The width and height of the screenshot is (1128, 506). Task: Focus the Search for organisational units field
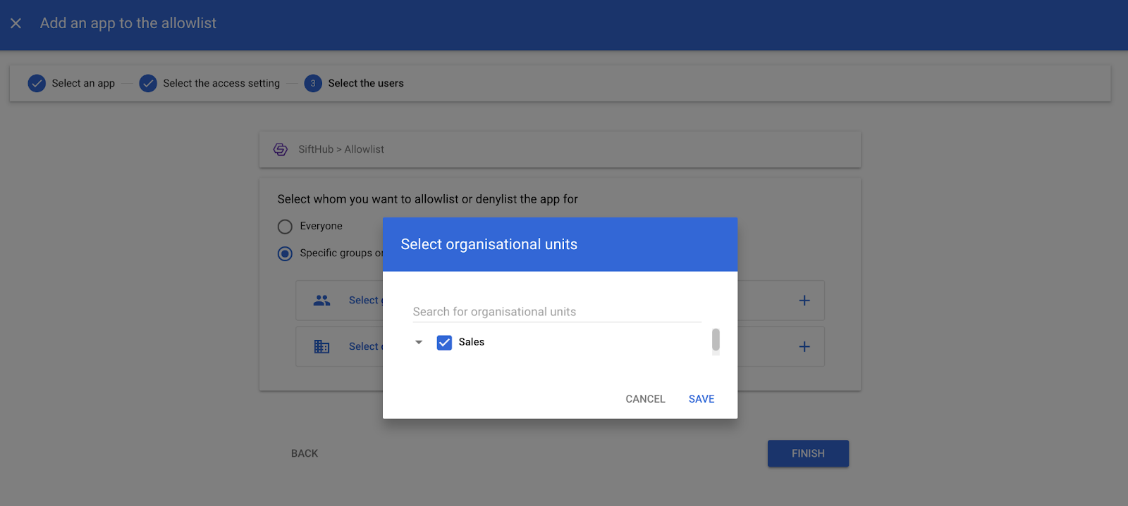coord(557,312)
